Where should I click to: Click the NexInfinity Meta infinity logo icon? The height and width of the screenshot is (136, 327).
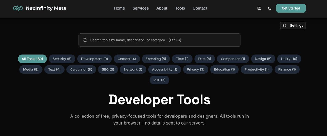point(18,8)
